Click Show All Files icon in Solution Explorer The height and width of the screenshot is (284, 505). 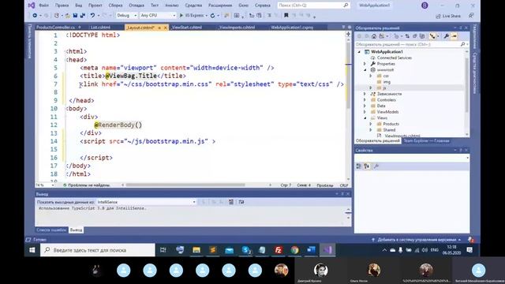(422, 36)
